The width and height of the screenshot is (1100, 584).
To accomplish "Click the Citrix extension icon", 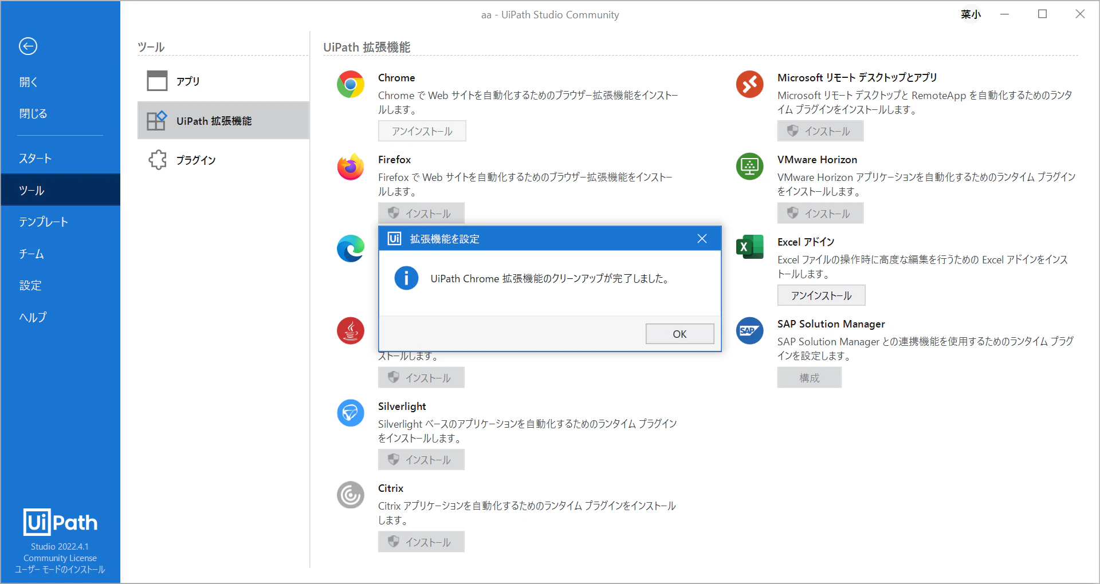I will [x=351, y=495].
